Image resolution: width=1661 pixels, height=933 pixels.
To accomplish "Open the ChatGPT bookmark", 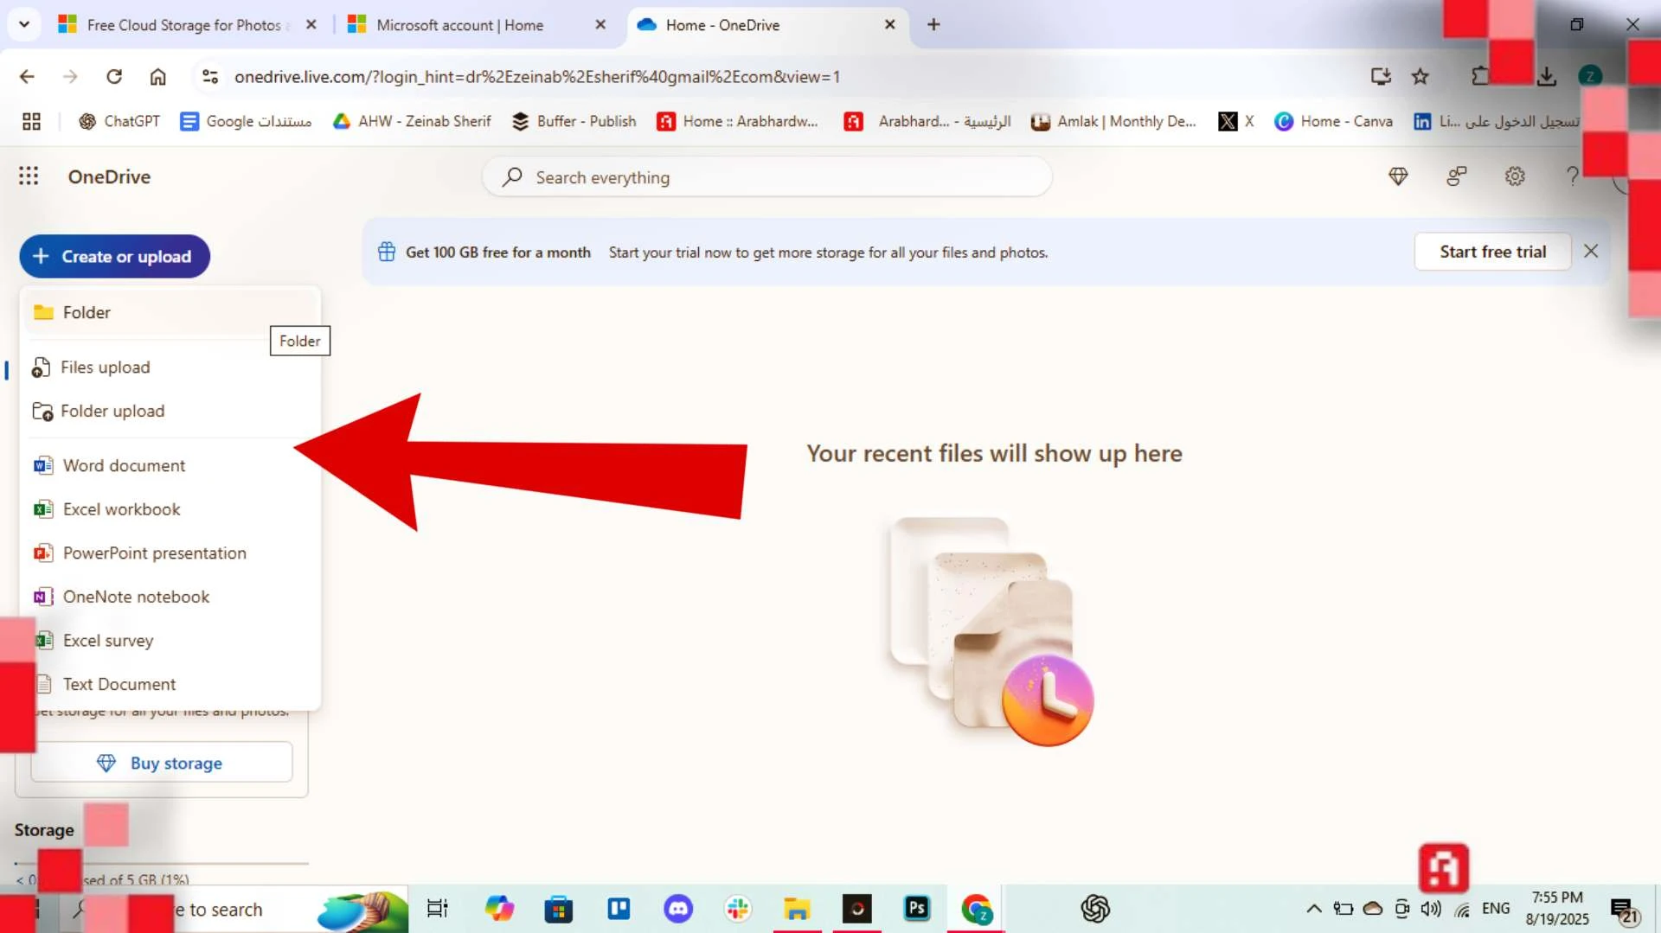I will coord(119,122).
